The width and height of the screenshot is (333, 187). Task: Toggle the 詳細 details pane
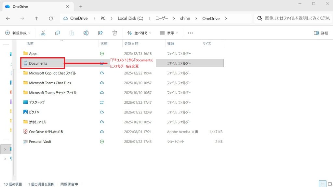point(321,33)
